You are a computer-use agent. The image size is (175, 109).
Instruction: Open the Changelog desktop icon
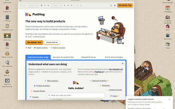pyautogui.click(x=168, y=9)
